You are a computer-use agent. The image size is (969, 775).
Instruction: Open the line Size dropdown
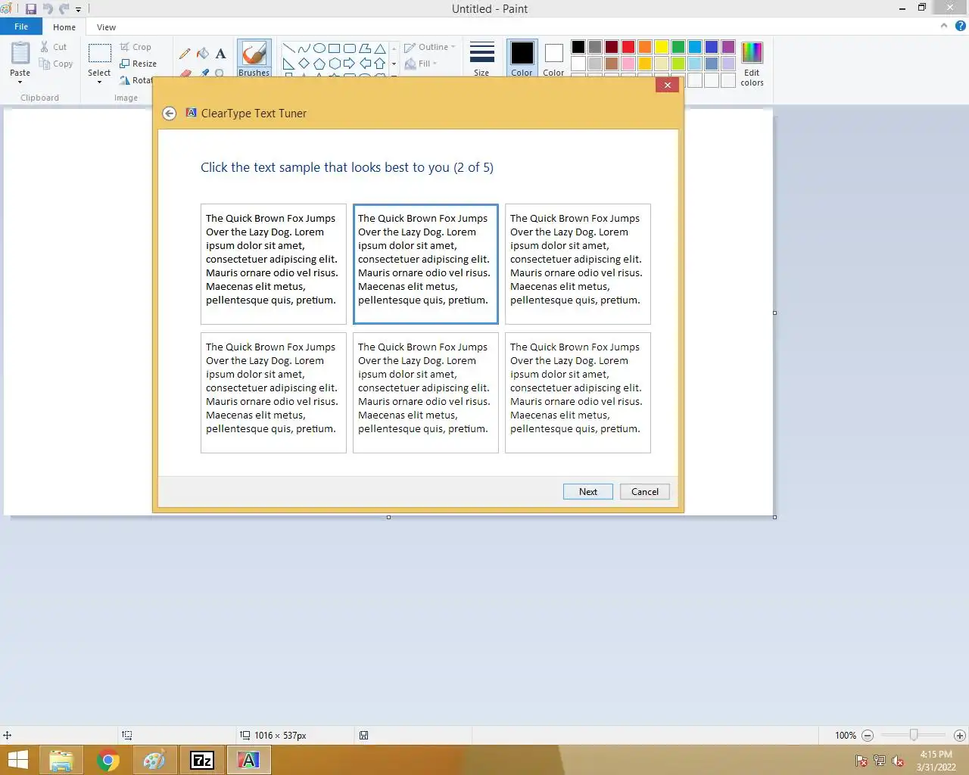click(x=481, y=58)
